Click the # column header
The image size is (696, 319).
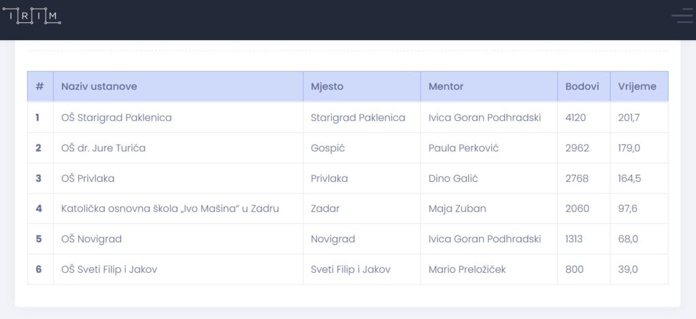click(40, 86)
